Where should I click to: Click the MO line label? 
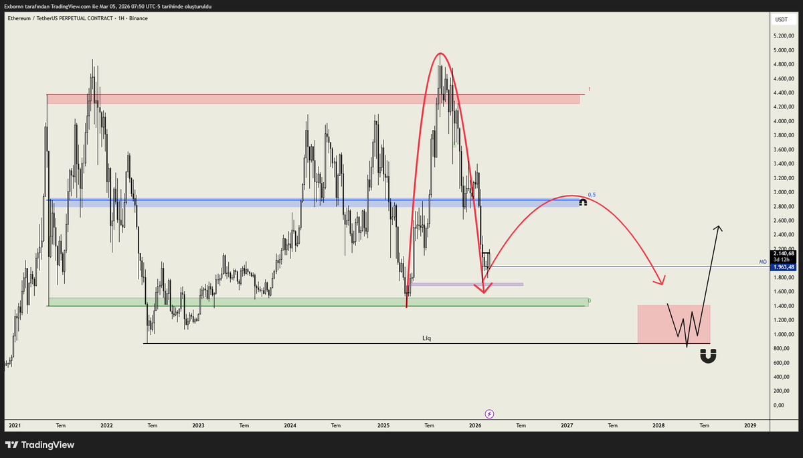coord(762,262)
